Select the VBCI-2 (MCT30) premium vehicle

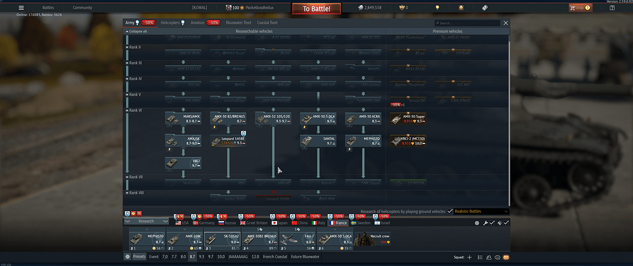coord(408,141)
